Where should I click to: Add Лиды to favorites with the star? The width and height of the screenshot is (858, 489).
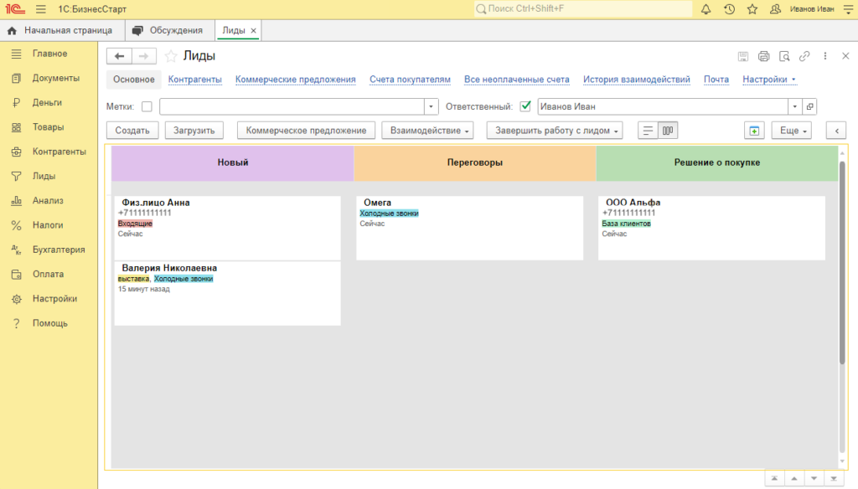tap(171, 56)
